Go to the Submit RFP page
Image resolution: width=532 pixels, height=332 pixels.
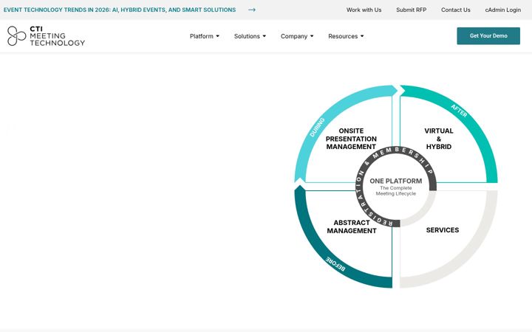412,10
